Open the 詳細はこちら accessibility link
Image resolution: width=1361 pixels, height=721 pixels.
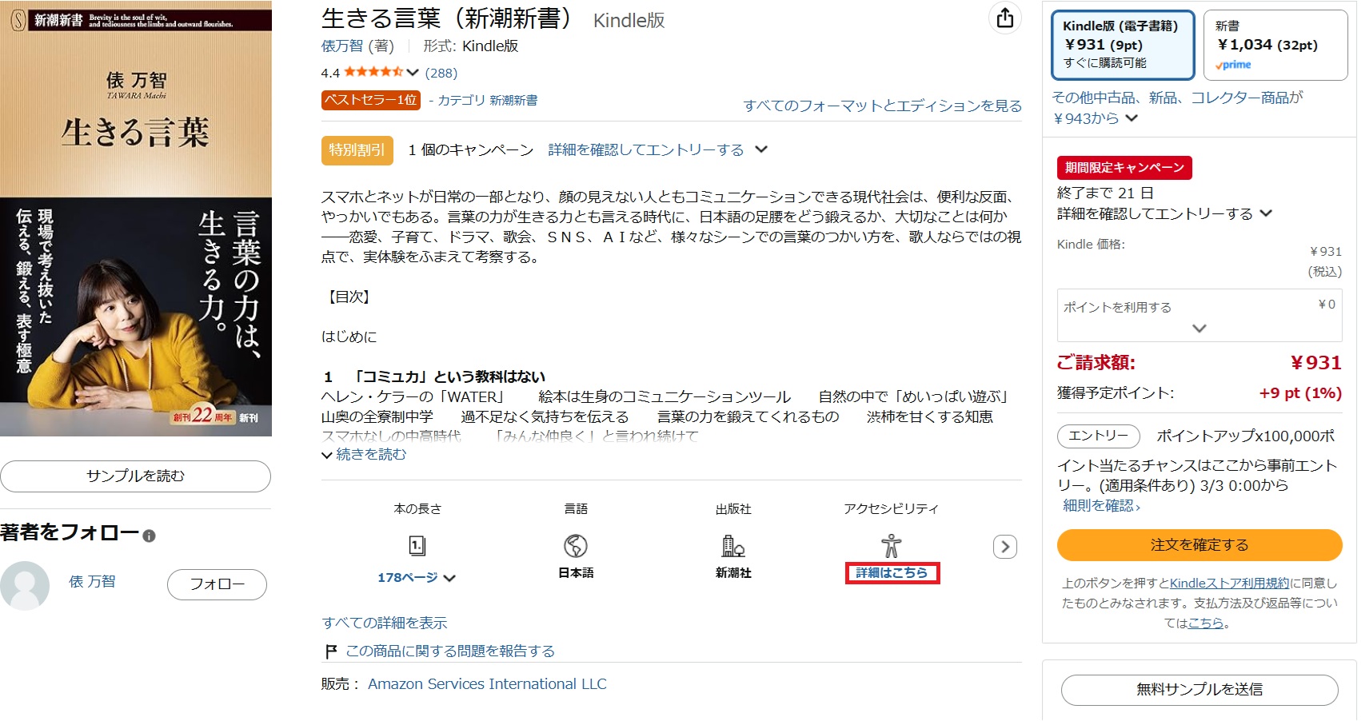click(x=892, y=573)
